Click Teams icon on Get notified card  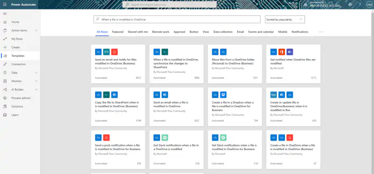(x=290, y=52)
